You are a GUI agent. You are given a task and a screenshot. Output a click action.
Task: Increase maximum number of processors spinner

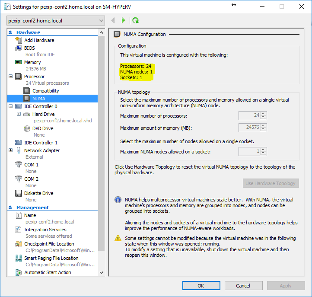[263, 114]
